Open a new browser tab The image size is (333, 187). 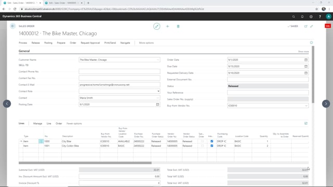(x=88, y=3)
